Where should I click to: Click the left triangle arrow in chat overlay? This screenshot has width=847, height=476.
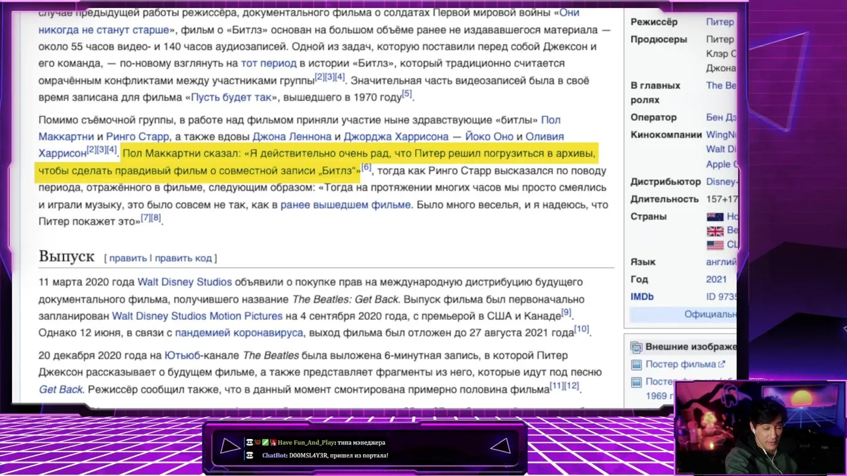click(230, 446)
